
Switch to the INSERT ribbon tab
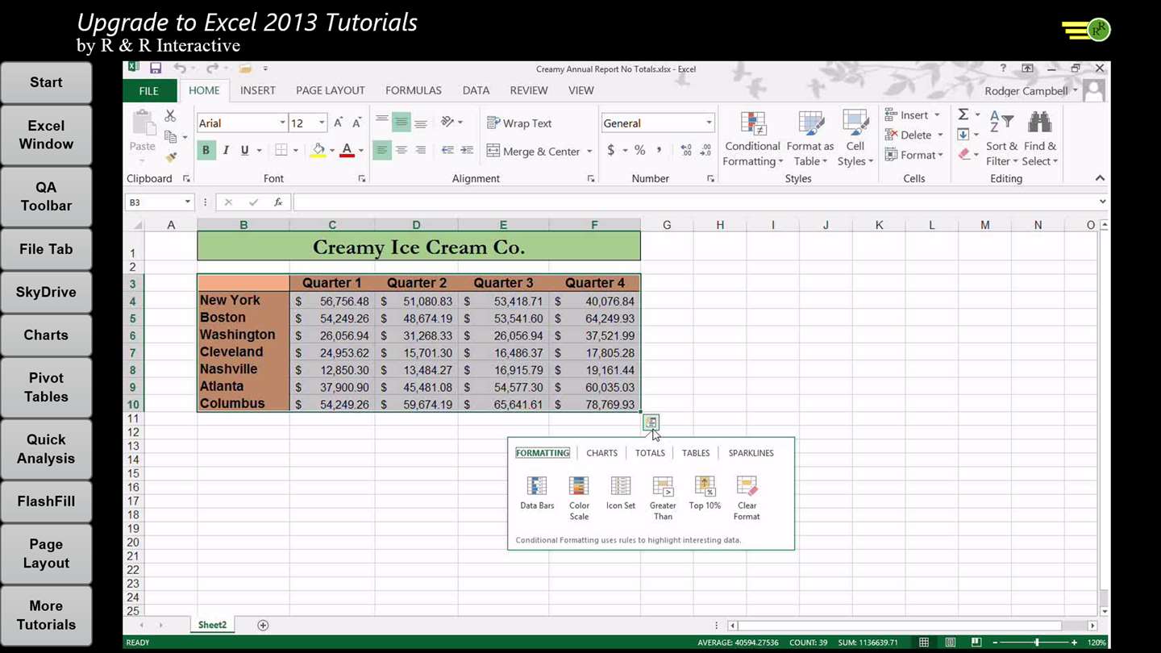[258, 90]
